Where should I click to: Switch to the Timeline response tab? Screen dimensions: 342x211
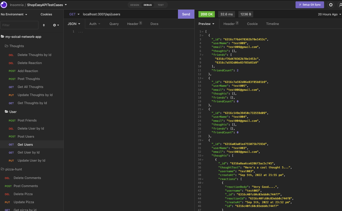pyautogui.click(x=272, y=24)
